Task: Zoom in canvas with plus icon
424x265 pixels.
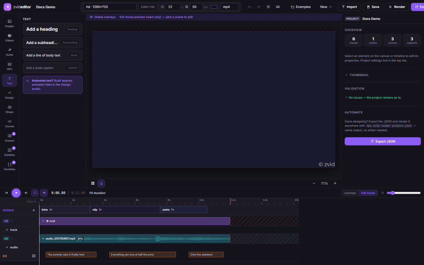Action: pos(335,183)
